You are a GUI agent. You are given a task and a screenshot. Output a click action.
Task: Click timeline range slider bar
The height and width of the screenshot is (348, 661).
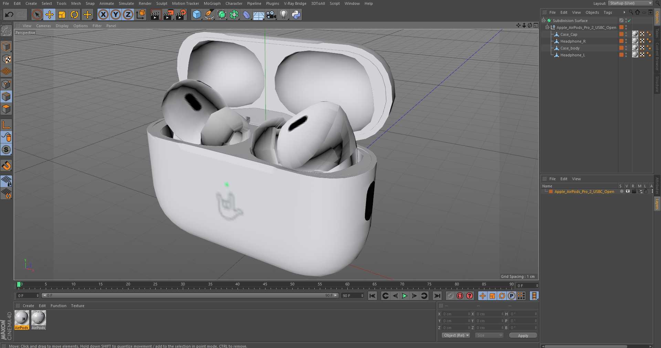coord(190,295)
